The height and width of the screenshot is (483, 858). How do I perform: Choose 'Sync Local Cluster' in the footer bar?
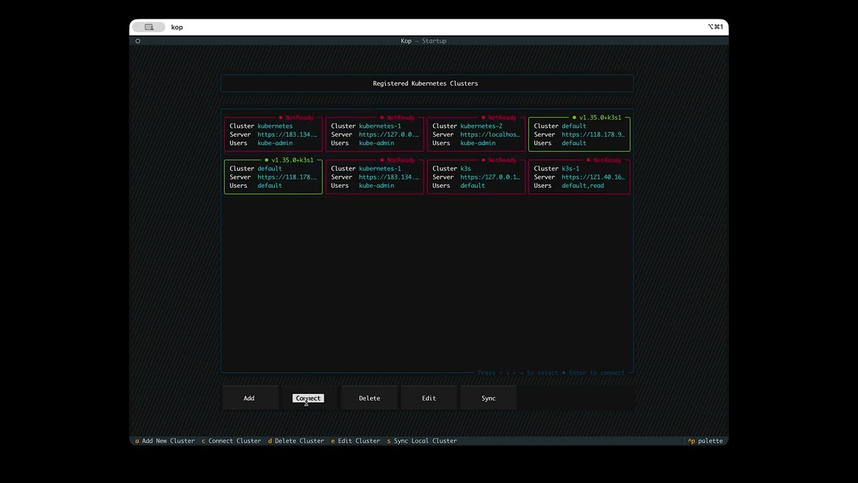[422, 441]
